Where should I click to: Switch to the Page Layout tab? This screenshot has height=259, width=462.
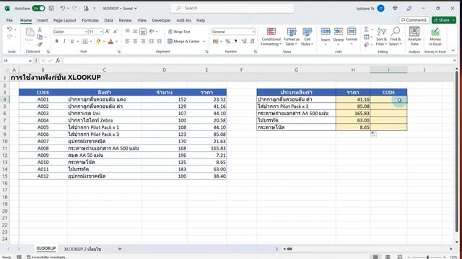pos(64,20)
